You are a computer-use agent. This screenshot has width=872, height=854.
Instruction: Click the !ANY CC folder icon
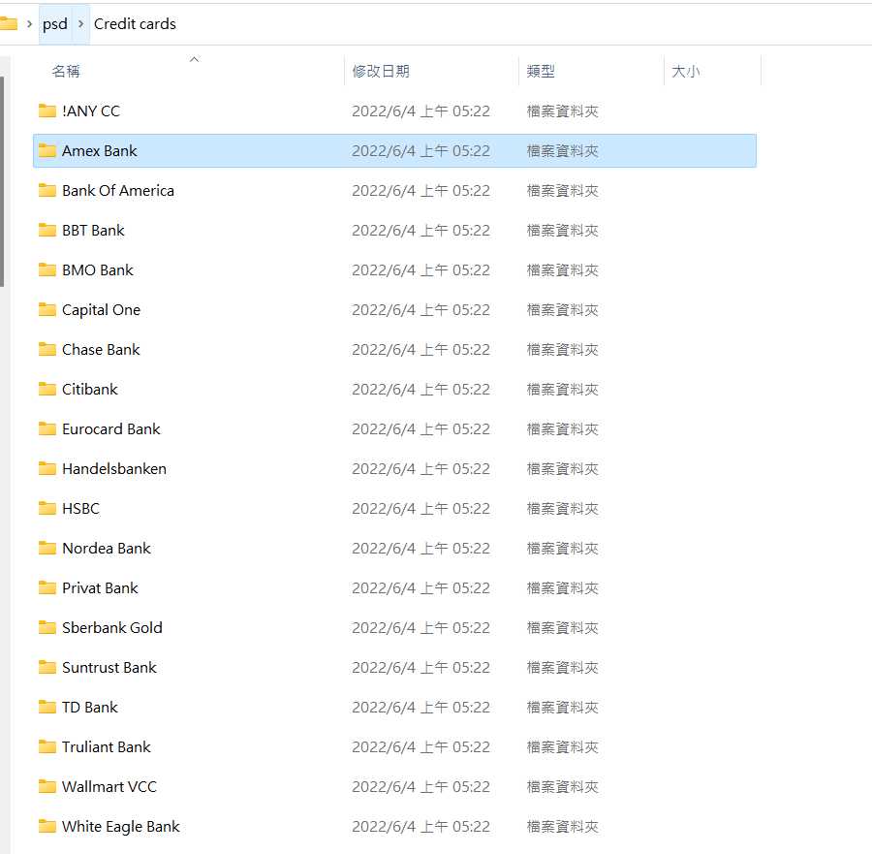click(47, 111)
